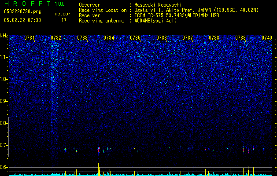The height and width of the screenshot is (176, 277).
Task: Click the 0735 time marker
Action: 135,38
